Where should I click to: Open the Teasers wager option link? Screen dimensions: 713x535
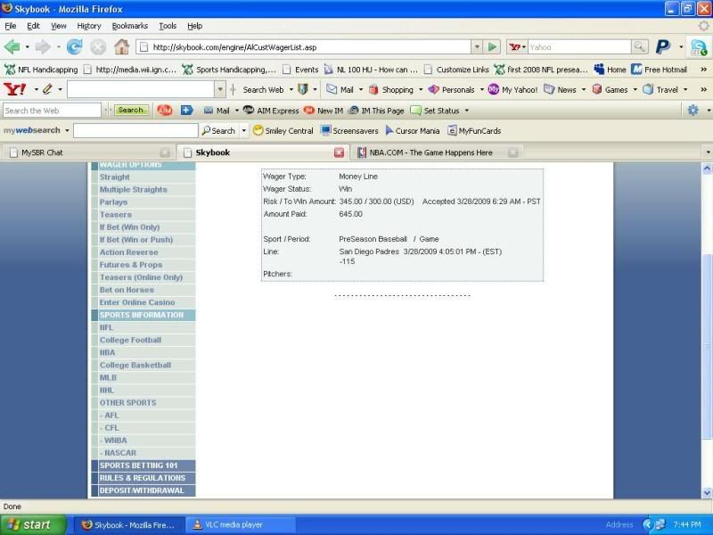[x=116, y=215]
